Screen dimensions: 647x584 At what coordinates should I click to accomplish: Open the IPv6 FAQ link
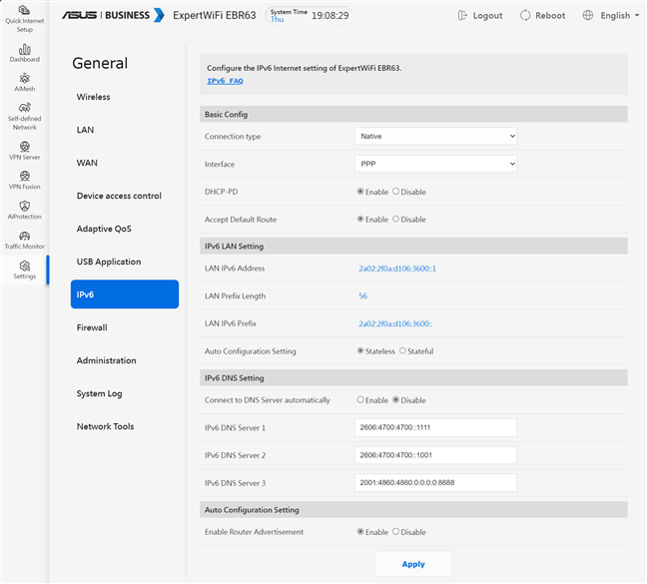(225, 81)
